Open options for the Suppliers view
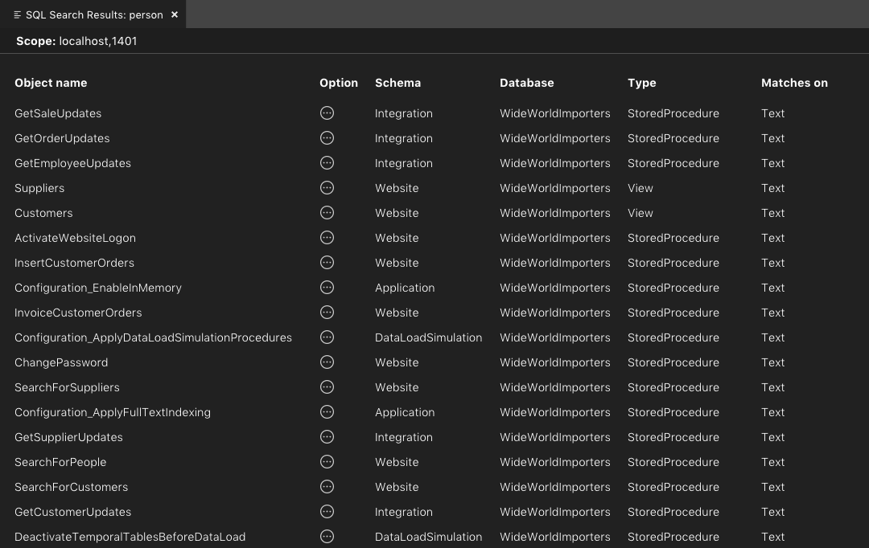Viewport: 869px width, 548px height. 327,188
